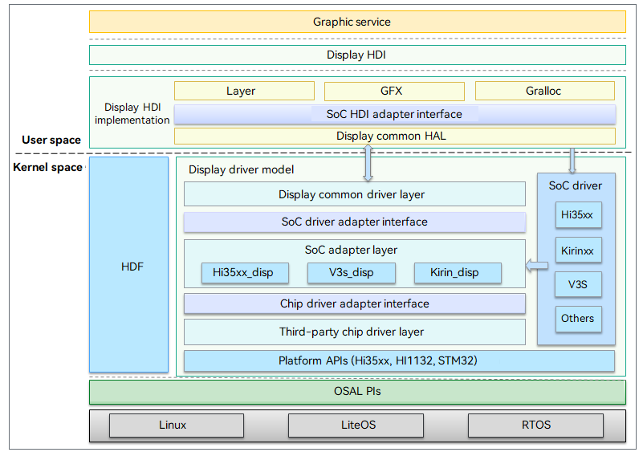Click the Display common HAL bar
The width and height of the screenshot is (643, 452).
pos(394,136)
